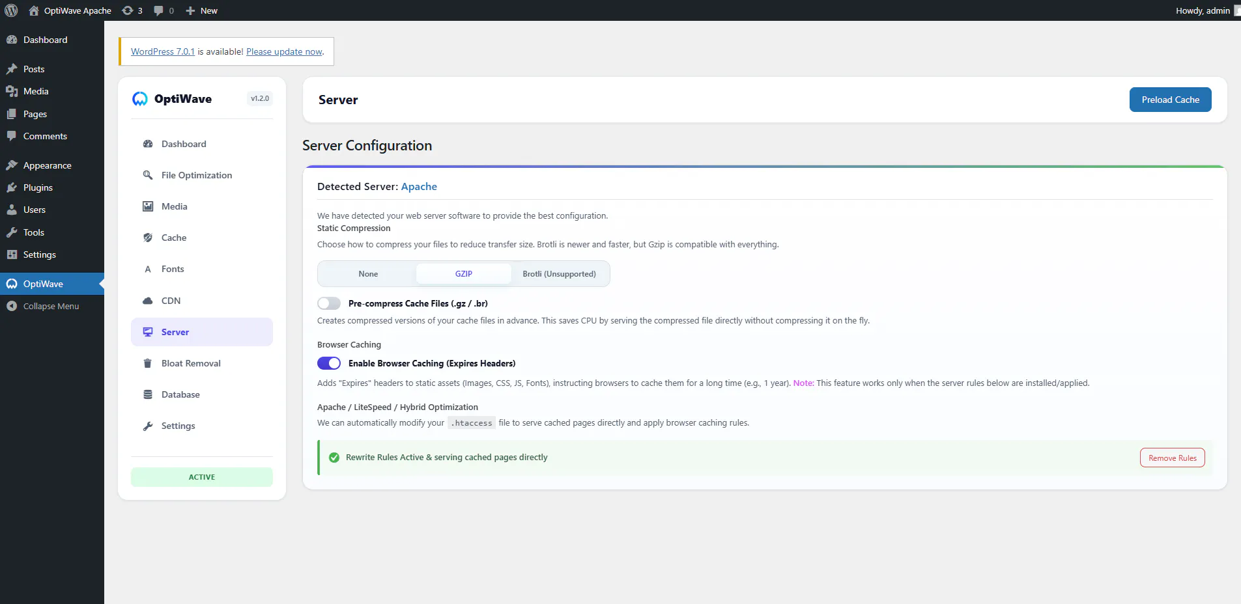
Task: Open the comments bubble icon in admin bar
Action: (x=159, y=10)
